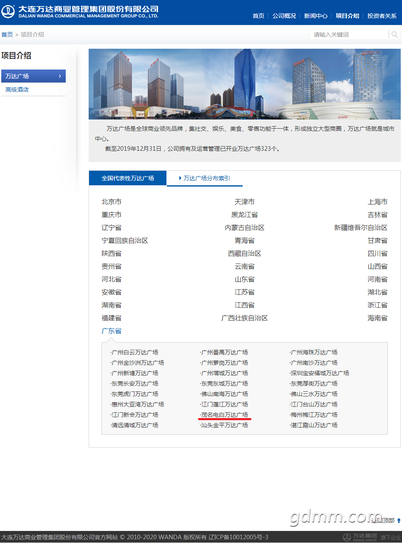The image size is (402, 543).
Task: Open 茂名电白万达广场 link
Action: pos(224,415)
